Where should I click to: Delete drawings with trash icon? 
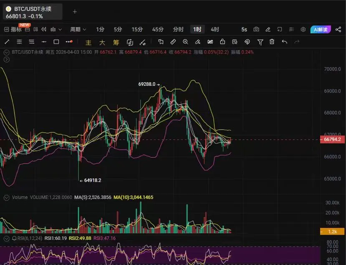[x=272, y=41]
